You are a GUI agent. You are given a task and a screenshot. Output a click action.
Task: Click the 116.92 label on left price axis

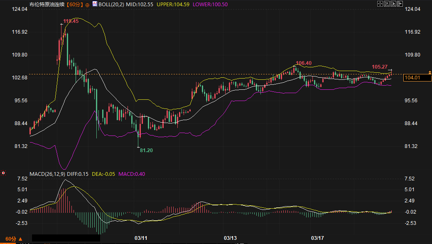click(20, 32)
